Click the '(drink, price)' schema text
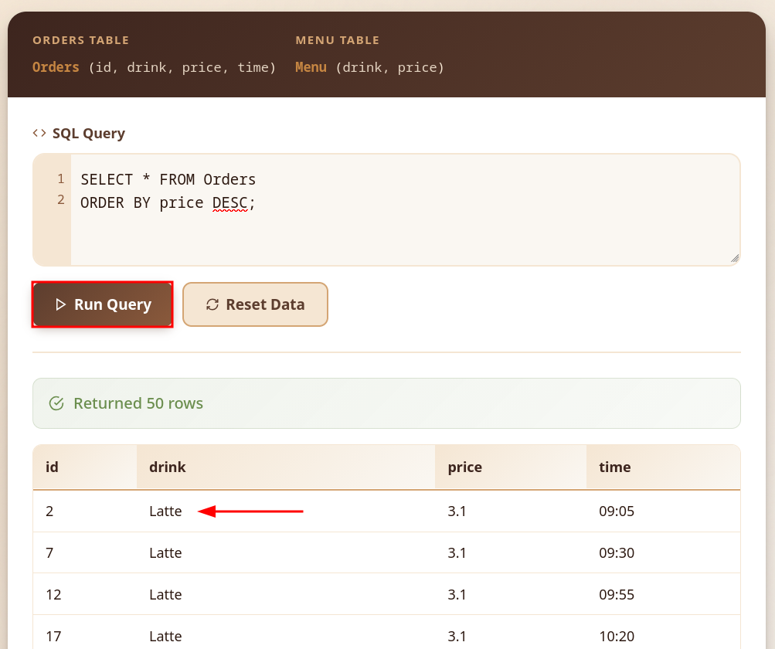The width and height of the screenshot is (775, 649). [x=389, y=67]
